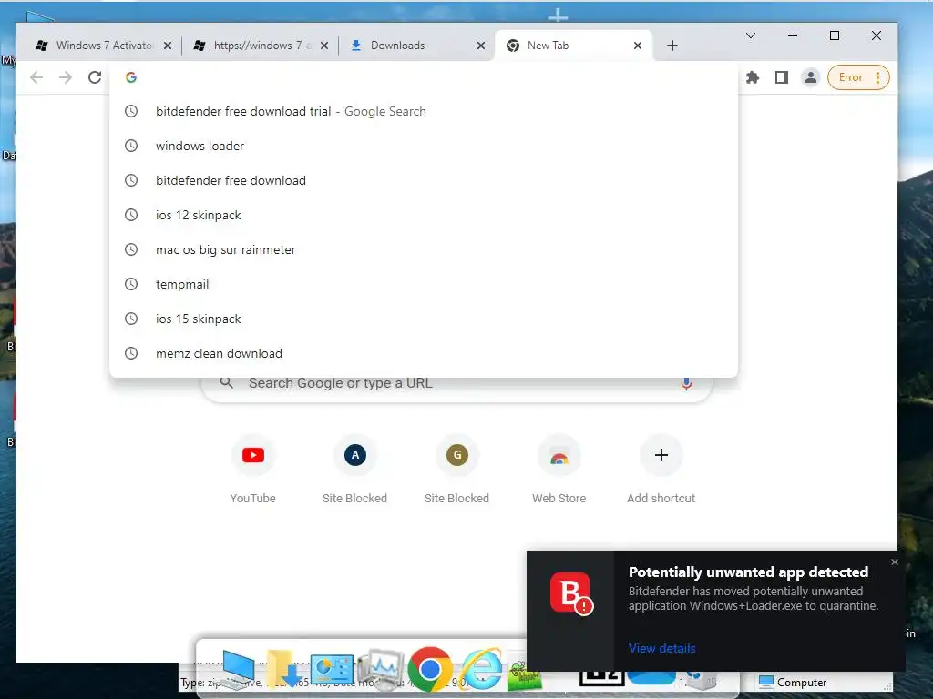
Task: Choose the tempmail suggestion
Action: pyautogui.click(x=424, y=284)
